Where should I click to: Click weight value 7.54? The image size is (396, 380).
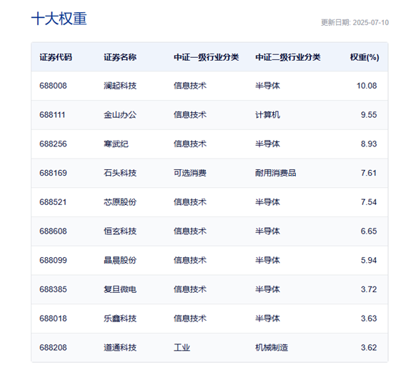pos(369,202)
